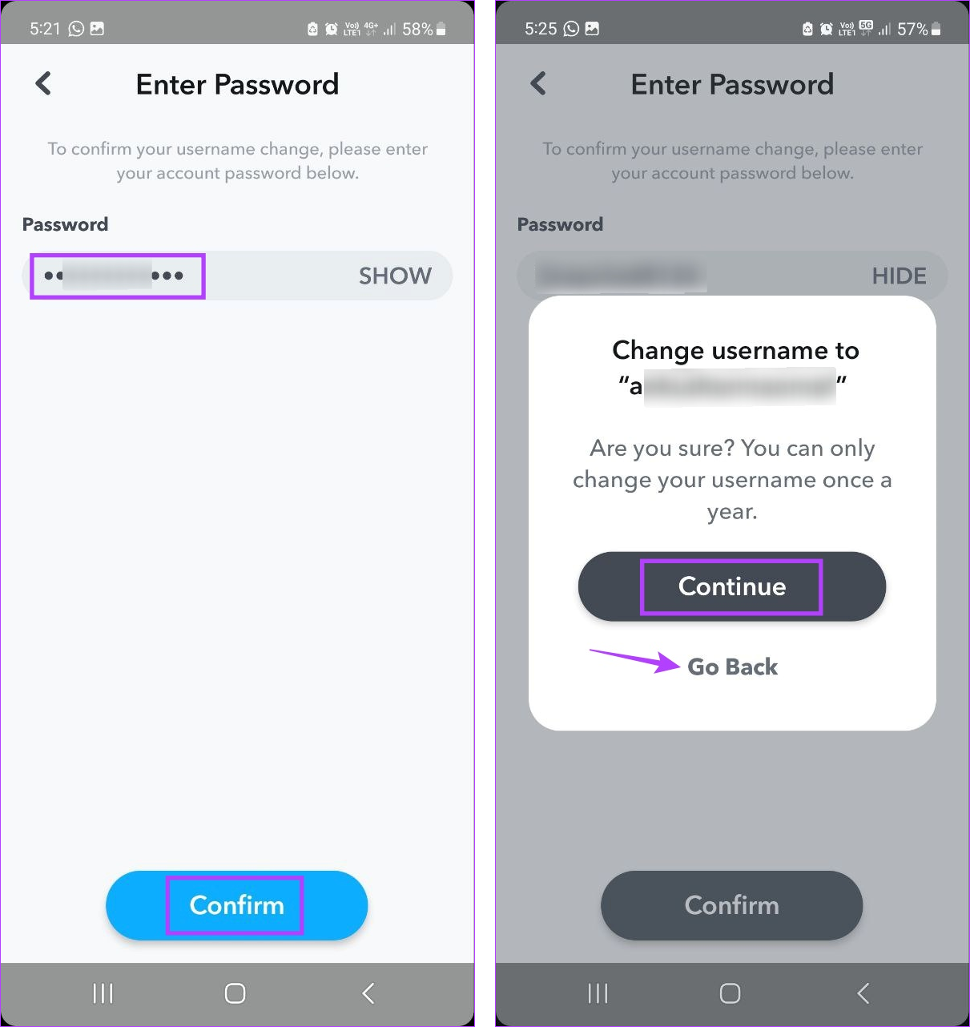970x1027 pixels.
Task: Tap the back arrow on left Enter Password screen
Action: (x=43, y=83)
